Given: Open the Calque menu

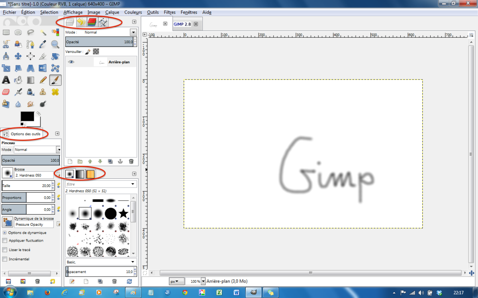Looking at the screenshot, I should (x=112, y=12).
